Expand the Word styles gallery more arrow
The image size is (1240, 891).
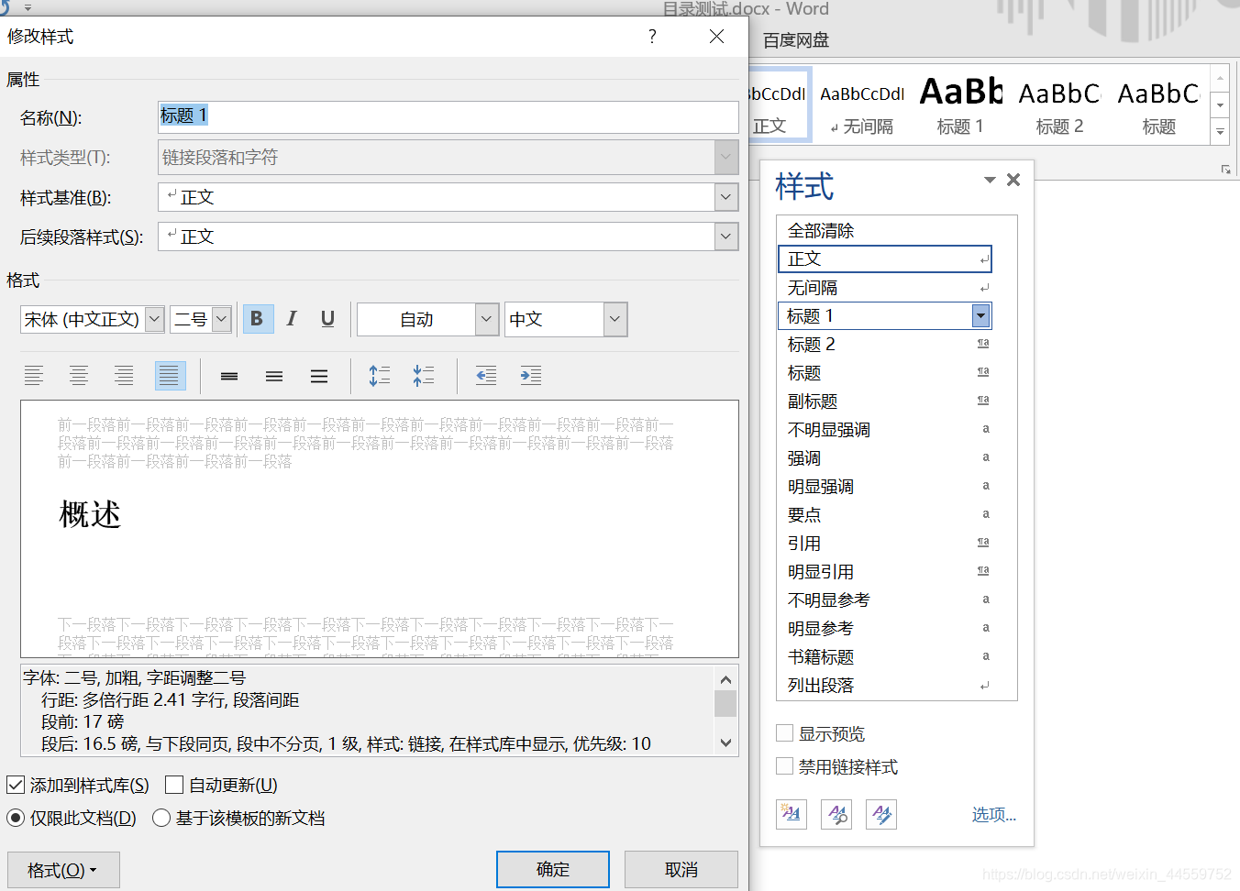[x=1220, y=132]
